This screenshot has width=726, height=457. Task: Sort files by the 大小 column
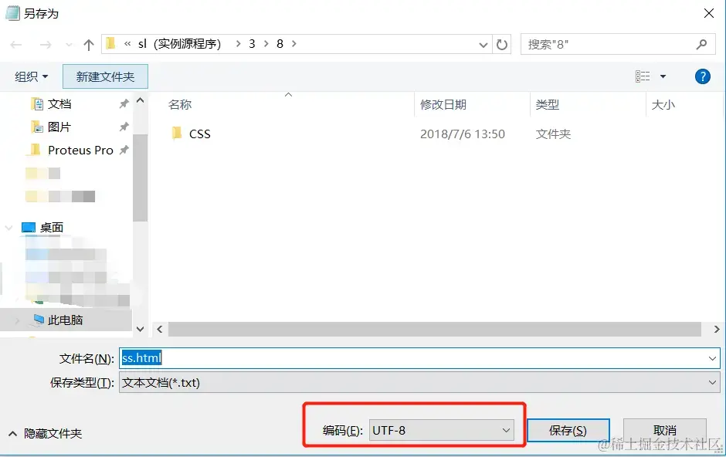(663, 104)
